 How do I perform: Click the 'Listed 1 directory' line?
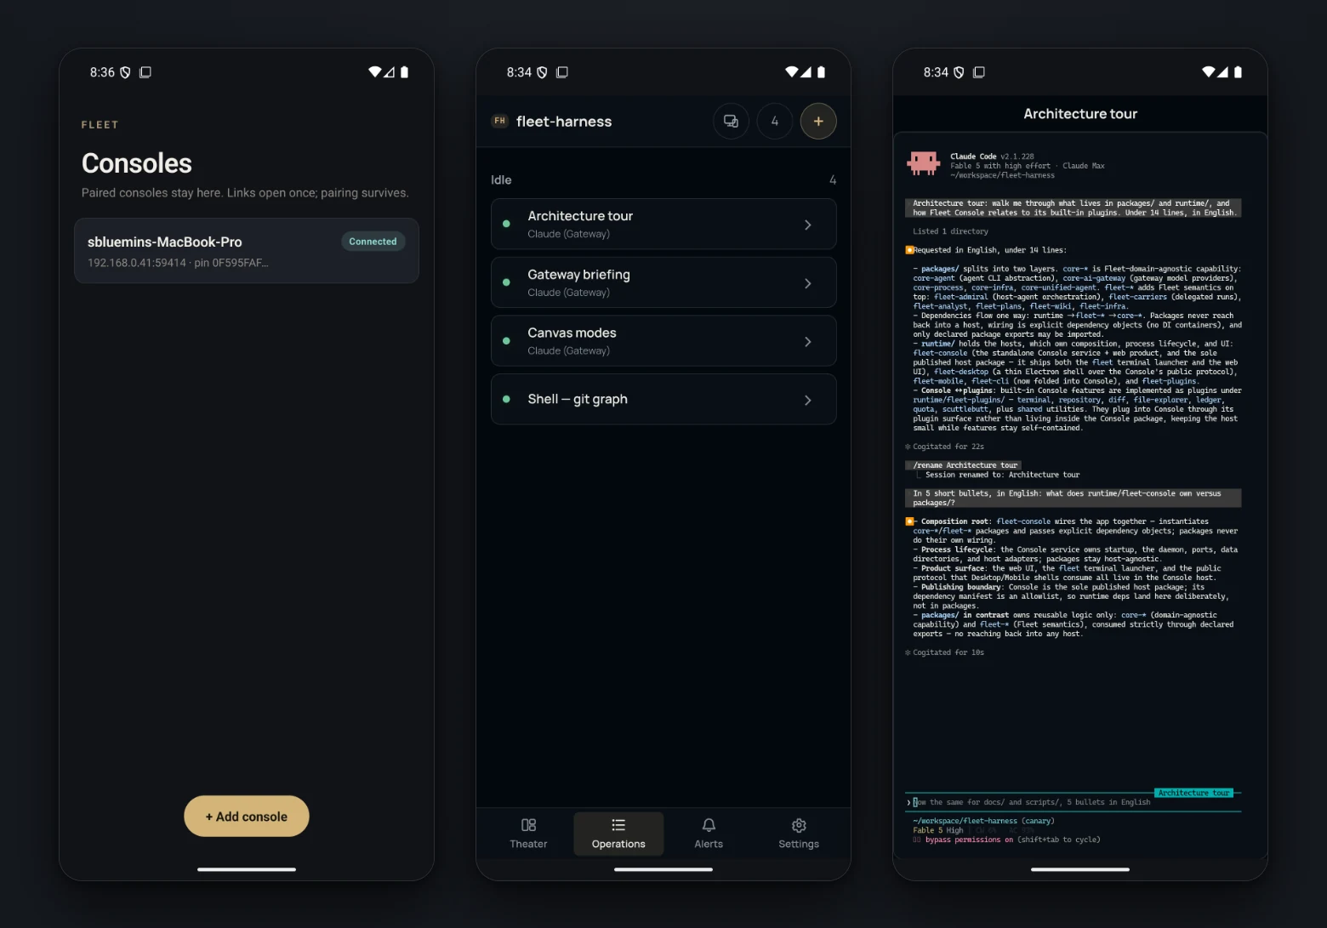click(x=950, y=231)
